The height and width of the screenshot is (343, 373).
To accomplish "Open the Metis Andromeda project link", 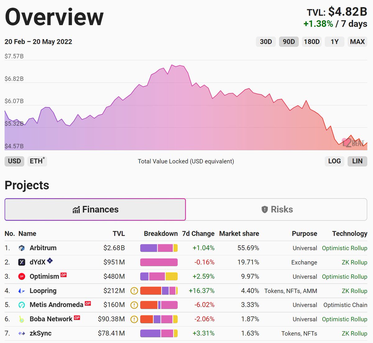I will [x=57, y=305].
